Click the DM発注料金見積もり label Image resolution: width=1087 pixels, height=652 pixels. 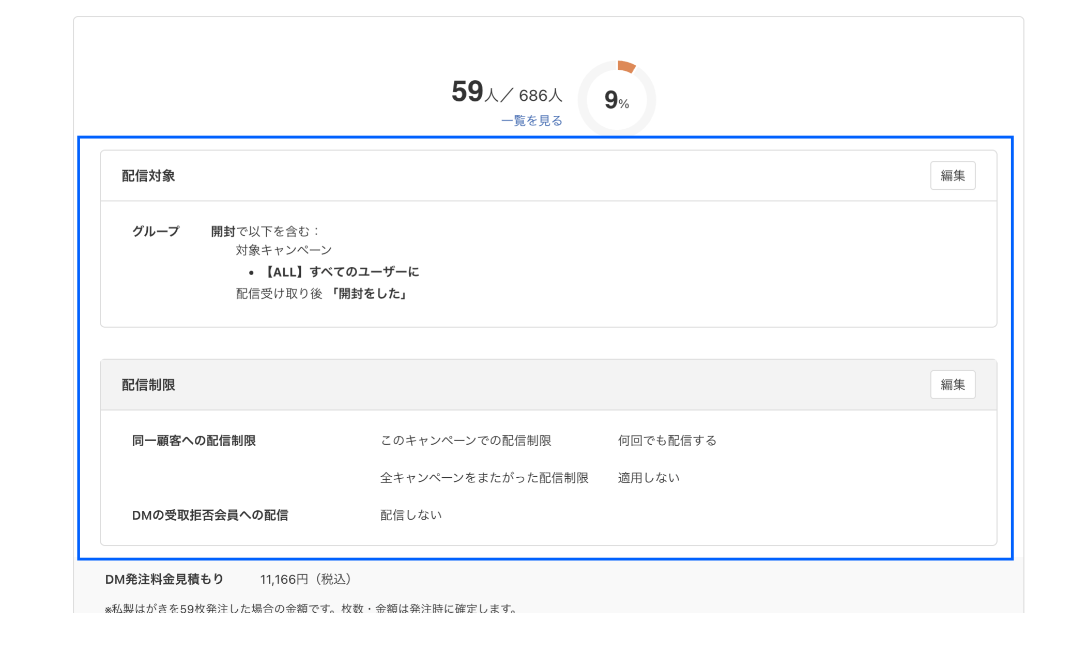pos(163,580)
